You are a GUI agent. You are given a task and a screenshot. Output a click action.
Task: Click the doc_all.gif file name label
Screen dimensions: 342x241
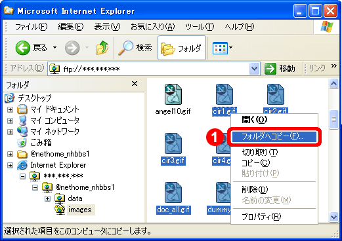[x=173, y=210]
